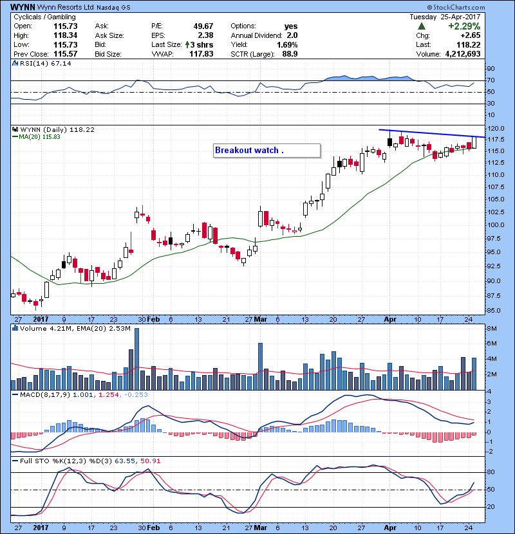Click the Annual Dividend value 2.0
Viewport: 515px width, 534px height.
pos(292,35)
